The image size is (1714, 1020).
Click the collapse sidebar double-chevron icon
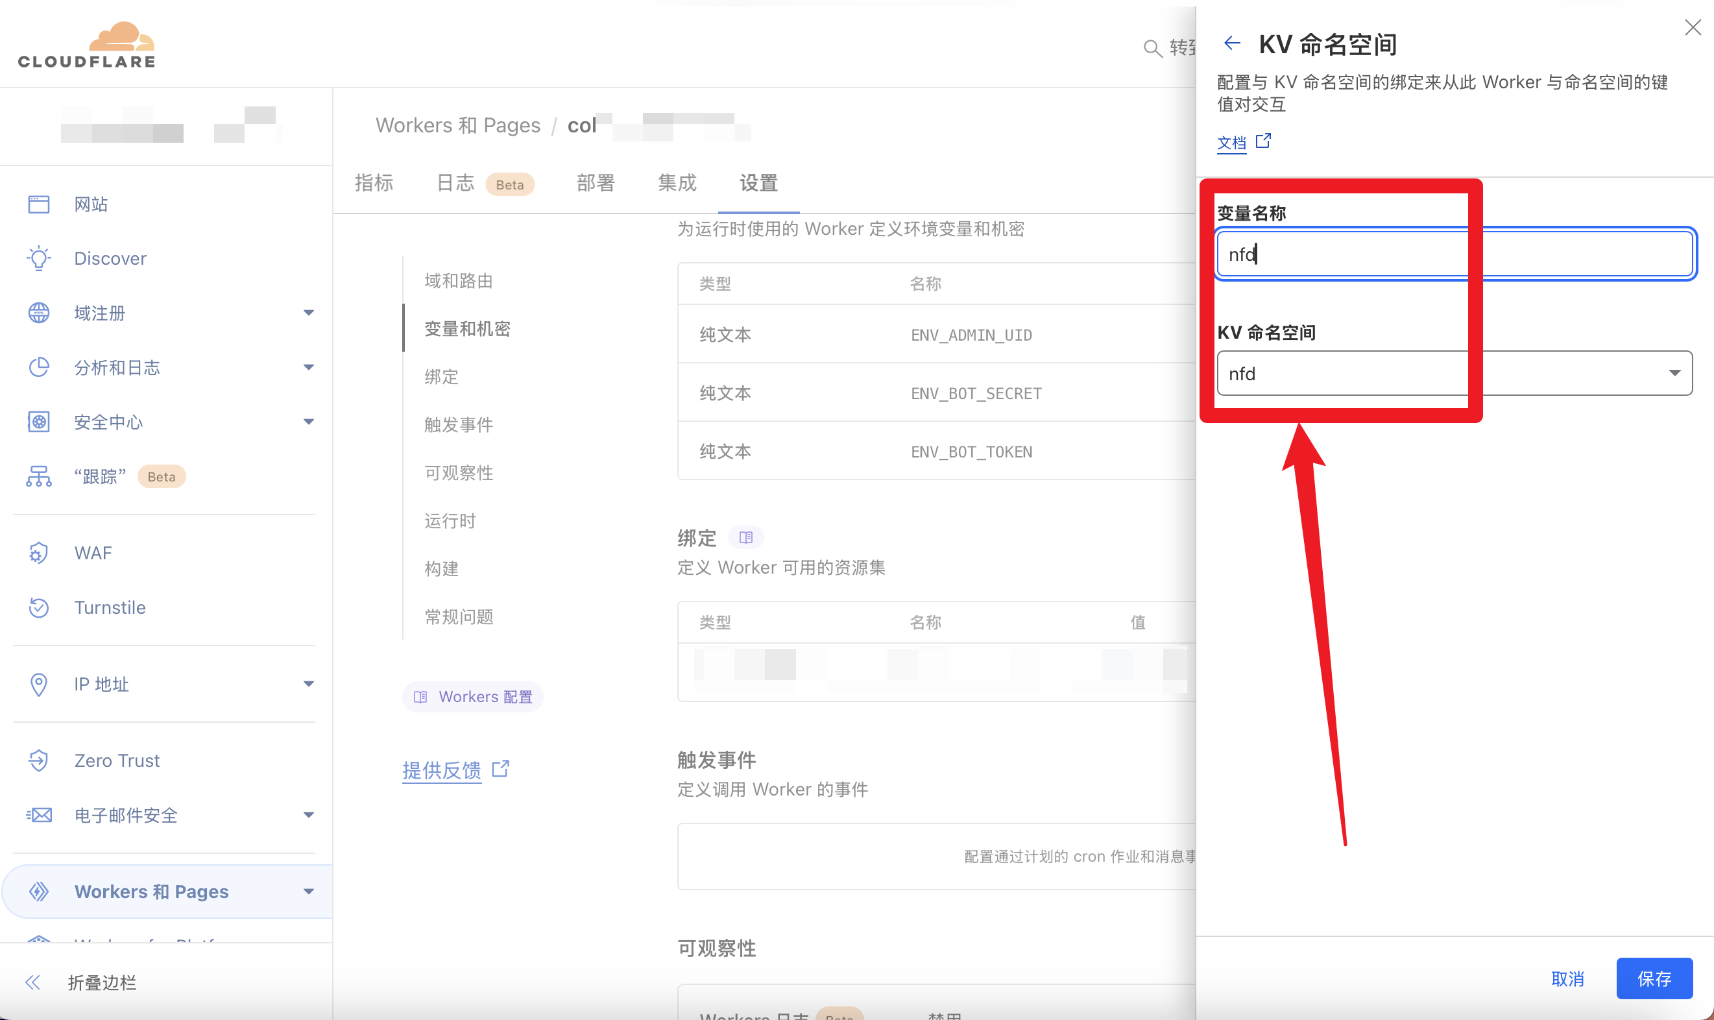pyautogui.click(x=33, y=982)
